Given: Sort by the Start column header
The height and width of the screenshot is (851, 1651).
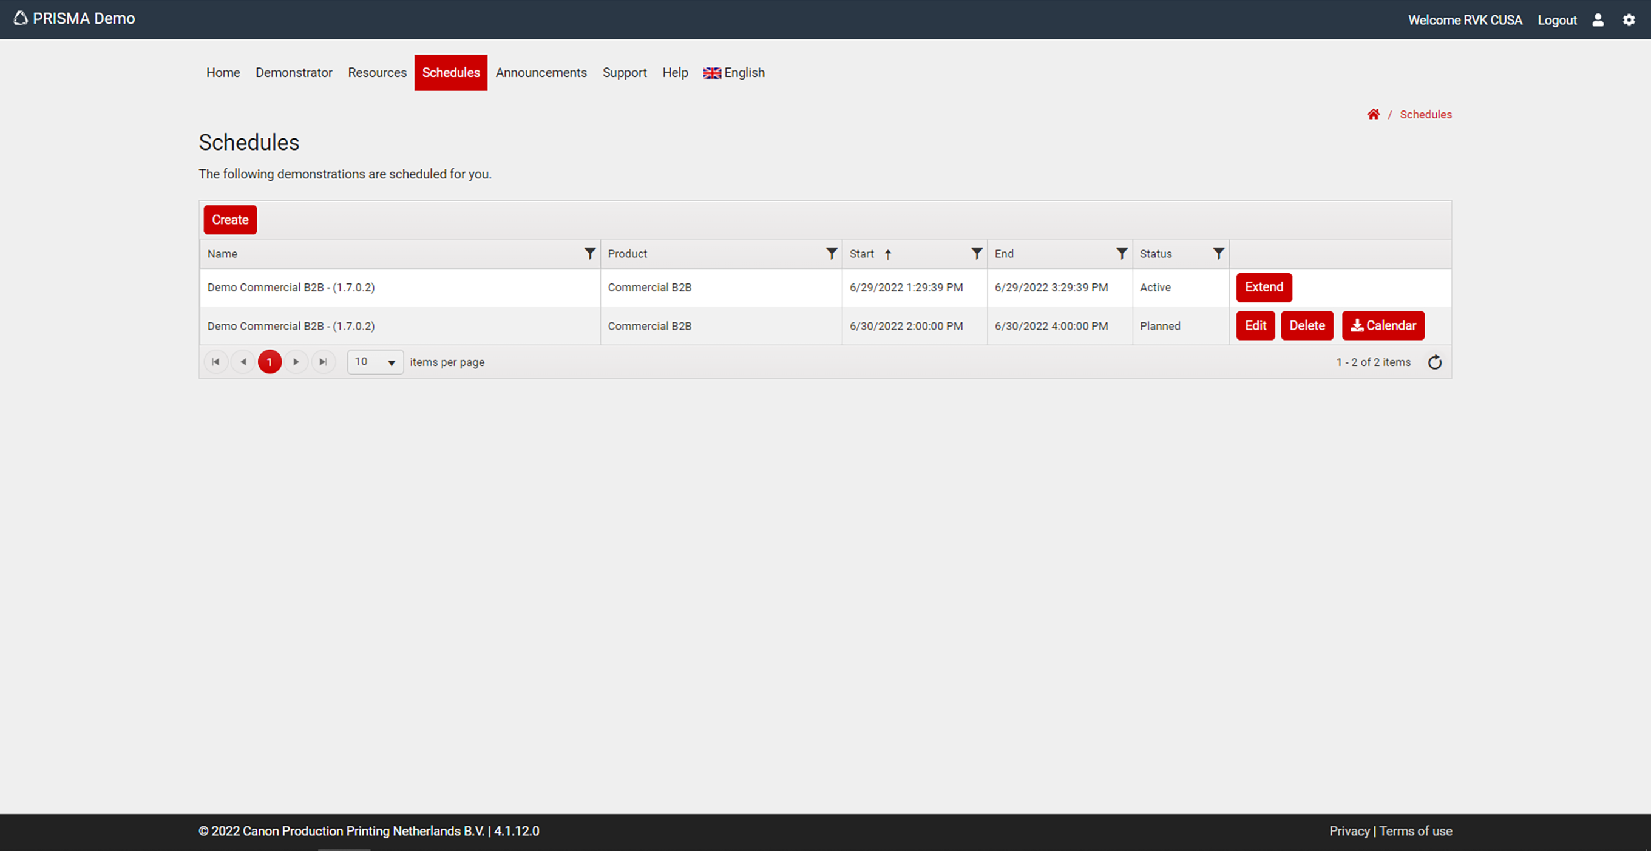Looking at the screenshot, I should click(x=861, y=254).
